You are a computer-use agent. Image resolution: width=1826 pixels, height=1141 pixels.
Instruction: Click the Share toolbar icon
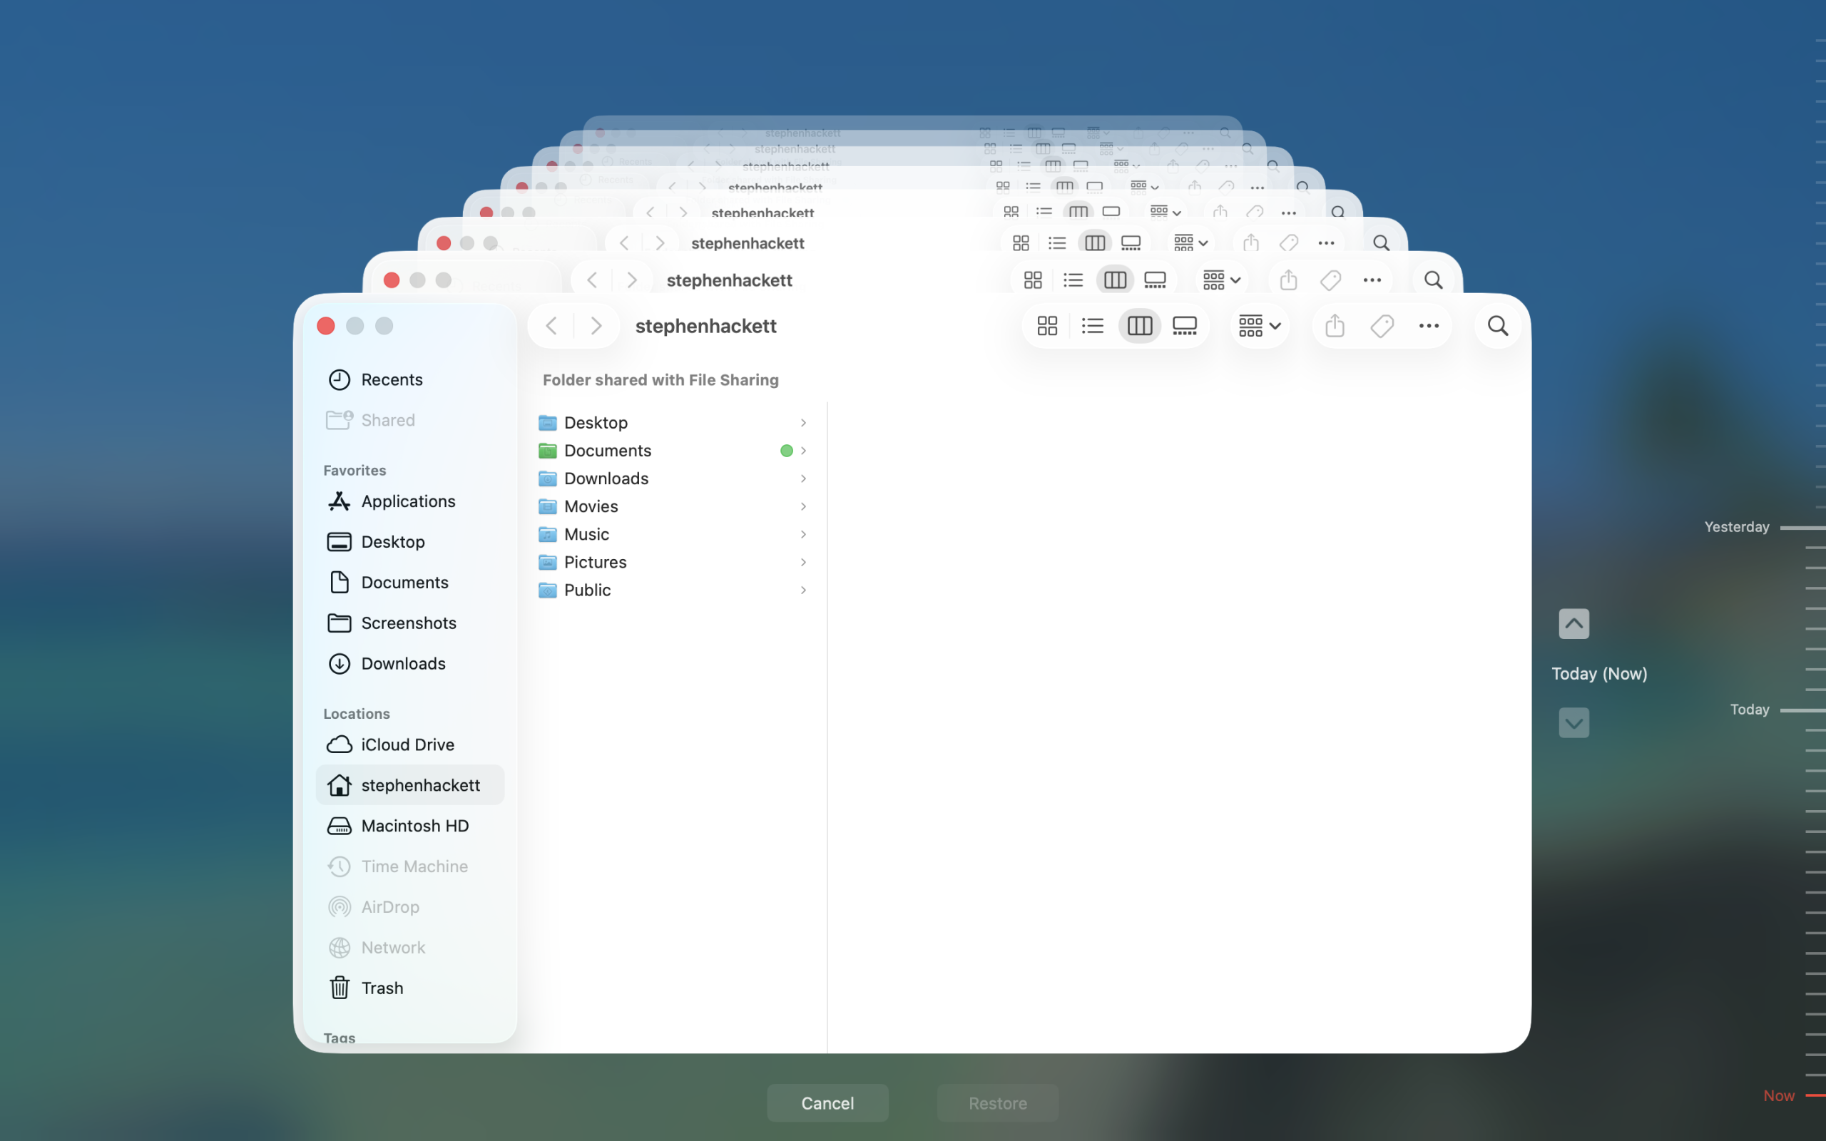(x=1335, y=326)
